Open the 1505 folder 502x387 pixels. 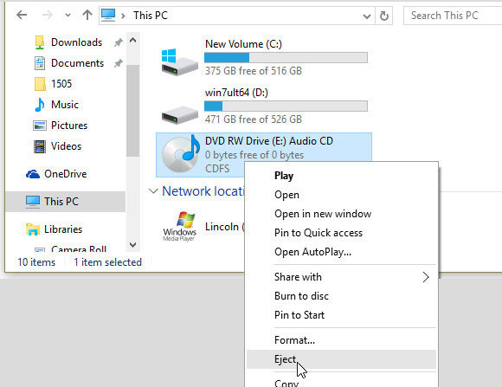pyautogui.click(x=61, y=84)
